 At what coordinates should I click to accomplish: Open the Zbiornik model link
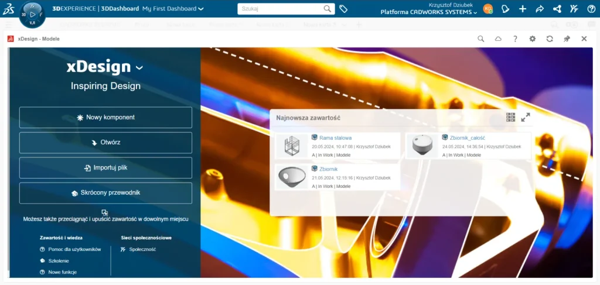click(328, 169)
